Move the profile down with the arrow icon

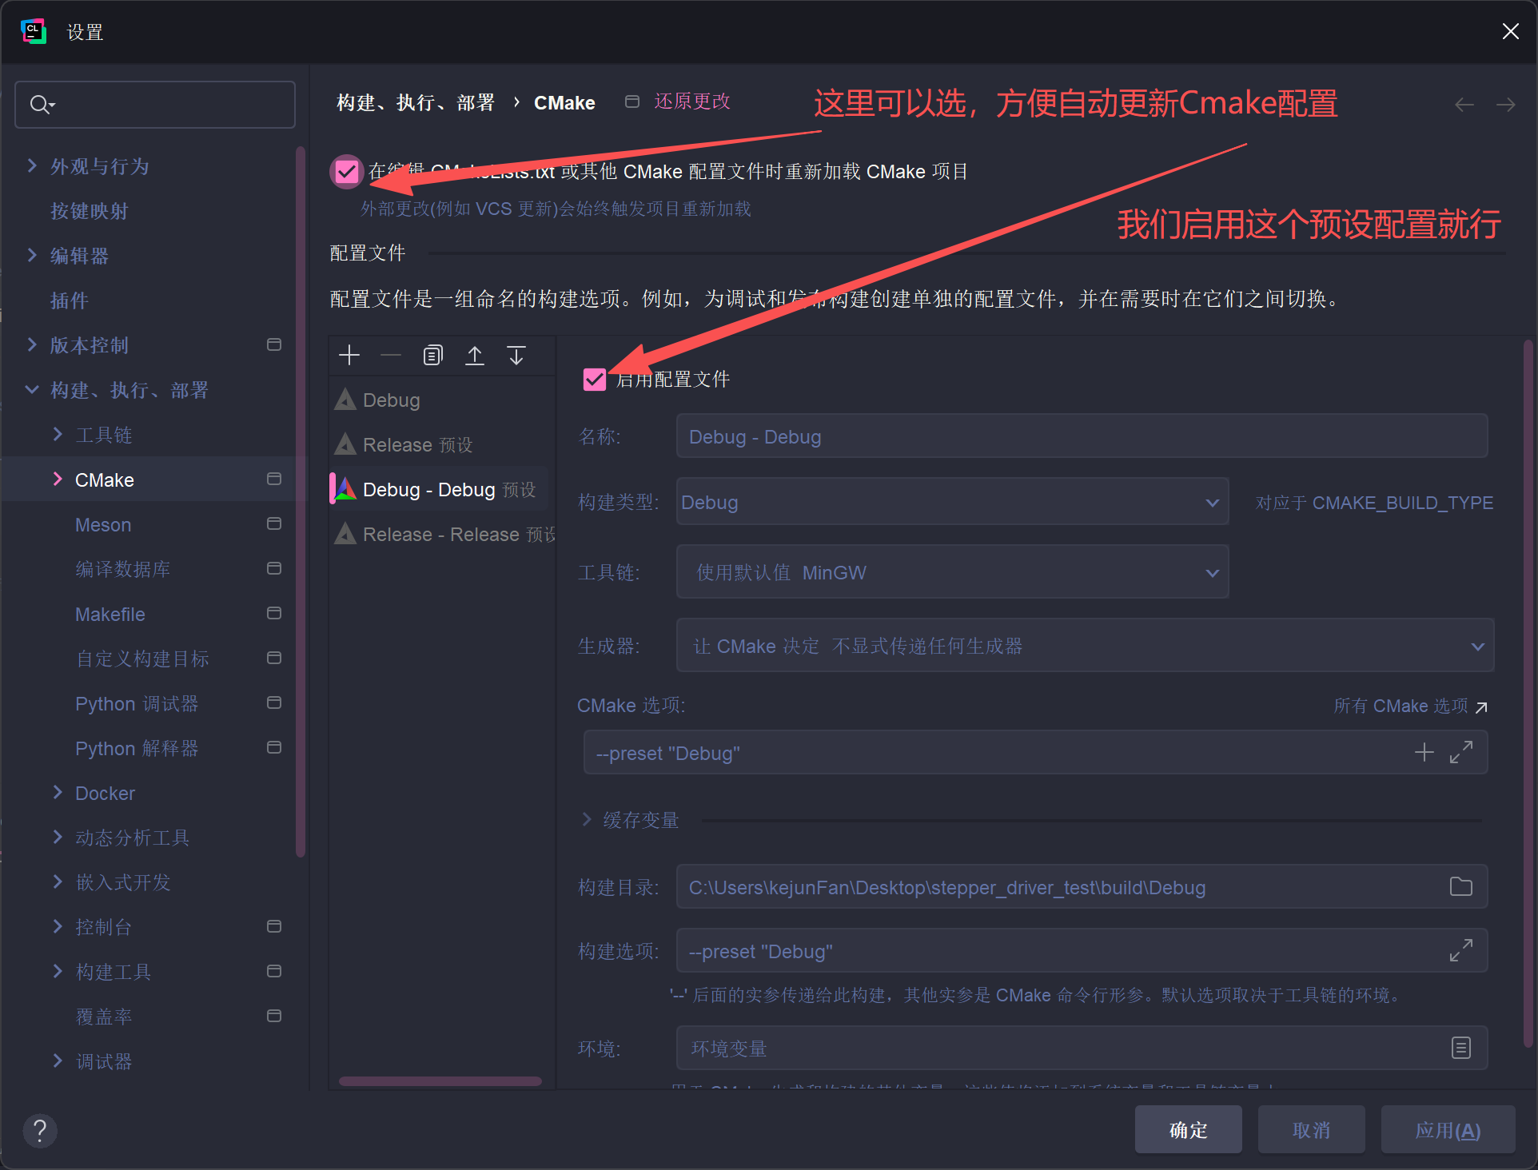516,355
